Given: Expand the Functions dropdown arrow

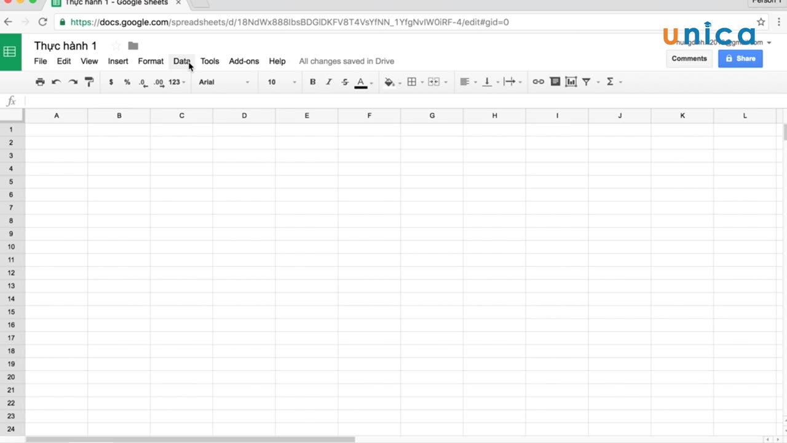Looking at the screenshot, I should (620, 82).
